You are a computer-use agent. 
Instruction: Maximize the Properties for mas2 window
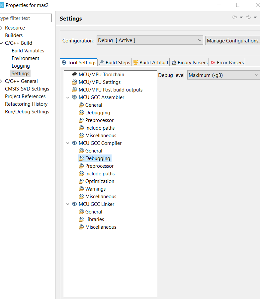[x=238, y=5]
